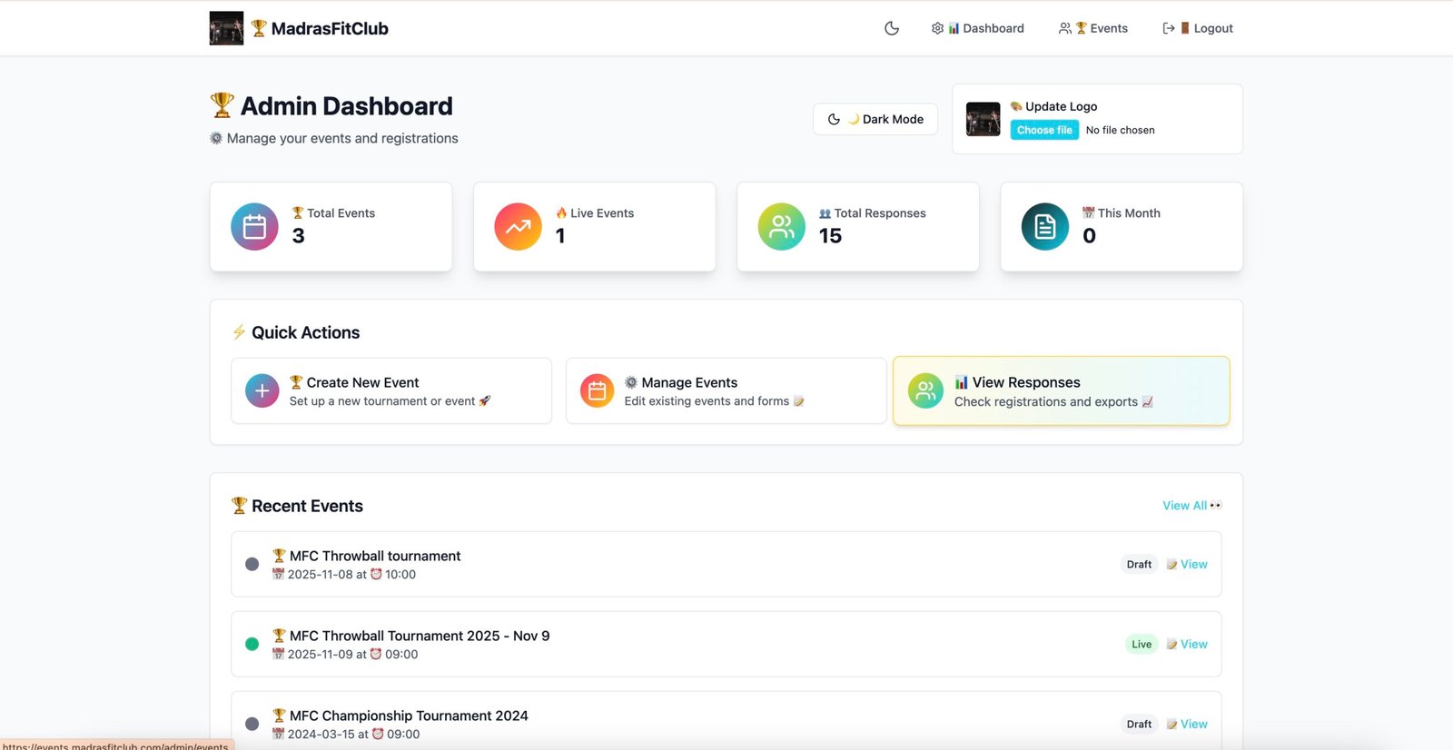Click the MadrasFitClub logo image

pos(226,28)
